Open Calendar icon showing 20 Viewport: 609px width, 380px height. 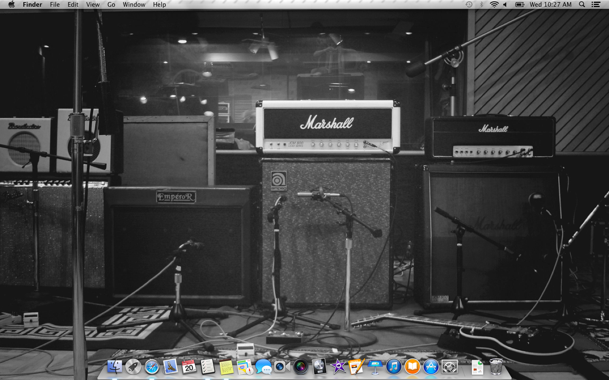point(189,366)
